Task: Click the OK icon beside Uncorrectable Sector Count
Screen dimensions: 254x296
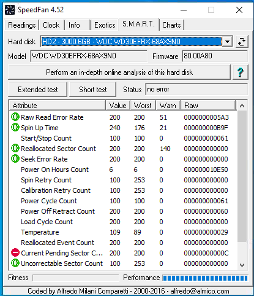Action: (x=15, y=263)
